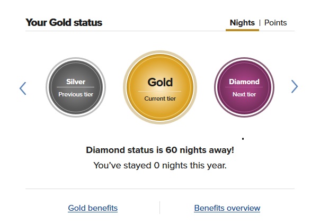This screenshot has height=224, width=320.
Task: Open the Gold benefits link
Action: 93,208
